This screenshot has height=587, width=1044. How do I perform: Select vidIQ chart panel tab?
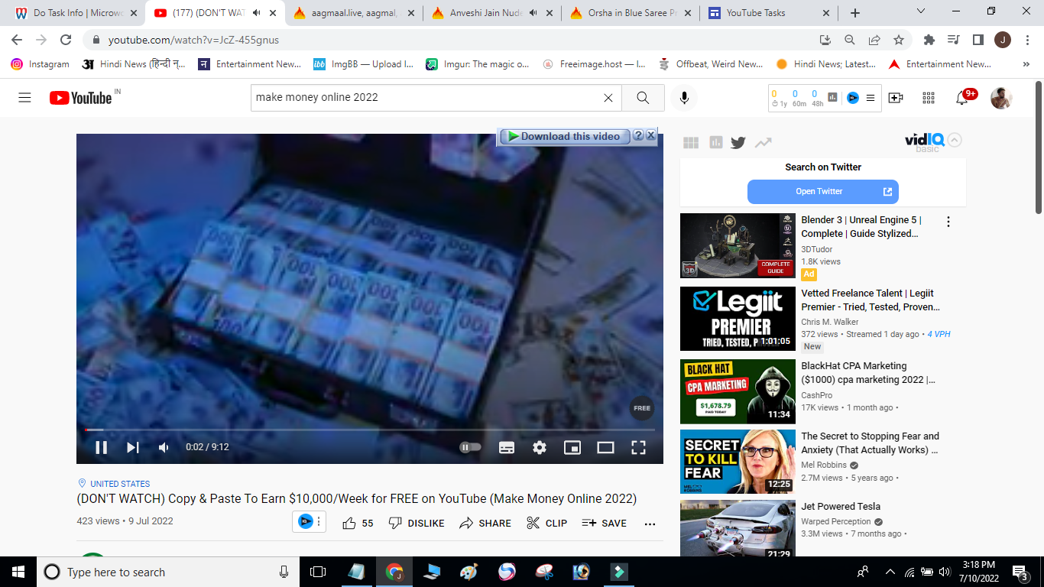(715, 142)
